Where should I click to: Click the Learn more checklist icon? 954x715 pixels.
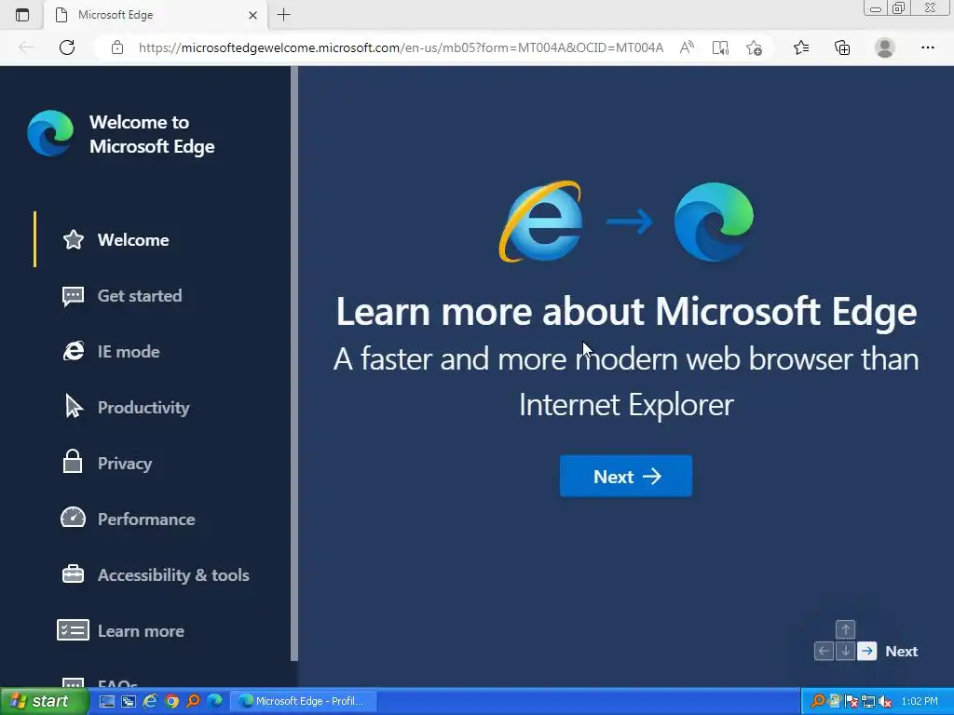73,630
